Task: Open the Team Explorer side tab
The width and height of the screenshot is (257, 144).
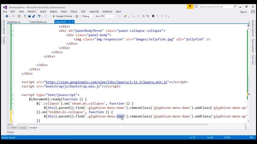Action: coord(253,46)
